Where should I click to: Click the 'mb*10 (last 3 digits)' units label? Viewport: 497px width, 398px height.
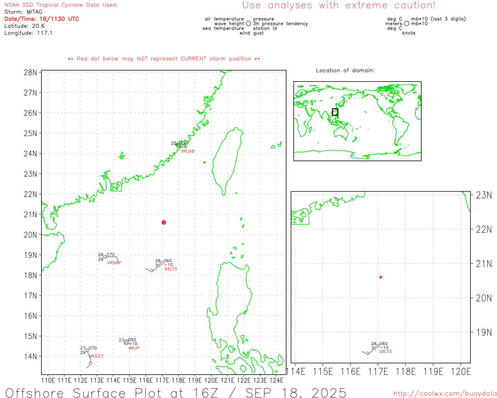coord(438,19)
